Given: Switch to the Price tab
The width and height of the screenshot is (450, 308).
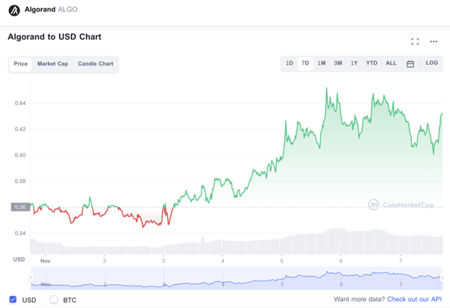Looking at the screenshot, I should [x=21, y=64].
